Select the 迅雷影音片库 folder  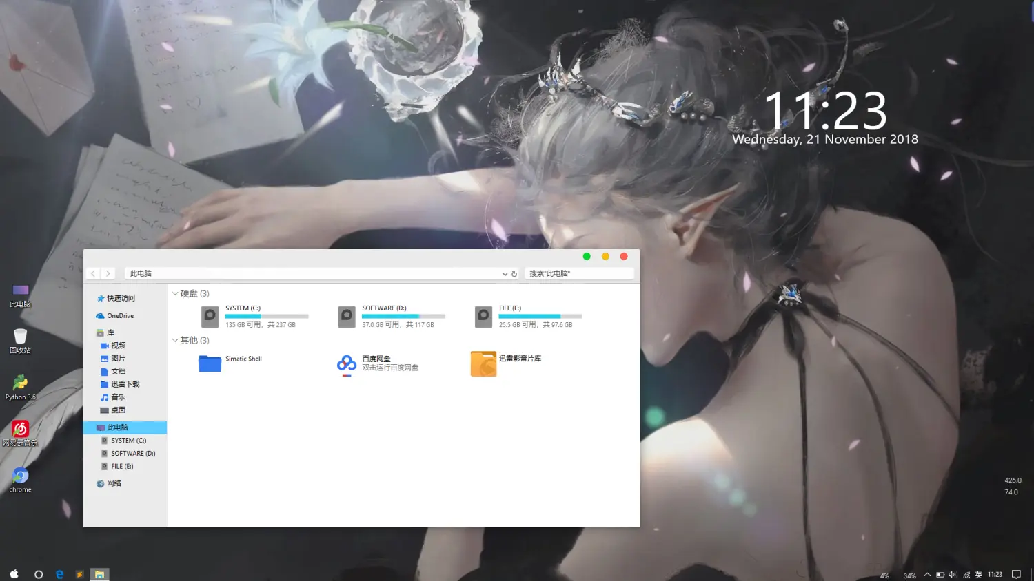click(507, 363)
